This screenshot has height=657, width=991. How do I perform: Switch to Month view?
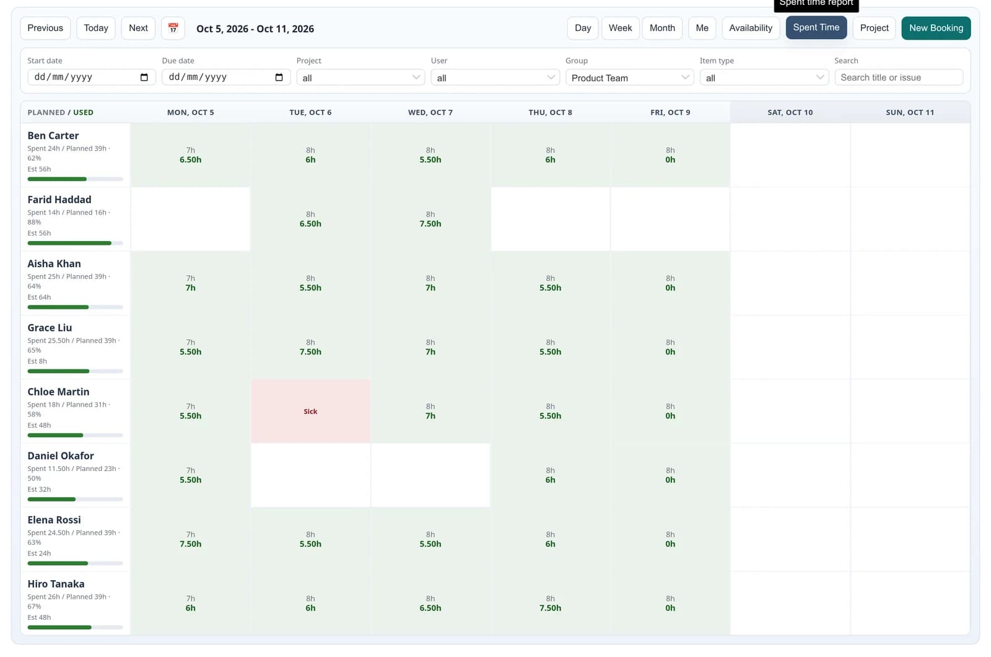(662, 28)
